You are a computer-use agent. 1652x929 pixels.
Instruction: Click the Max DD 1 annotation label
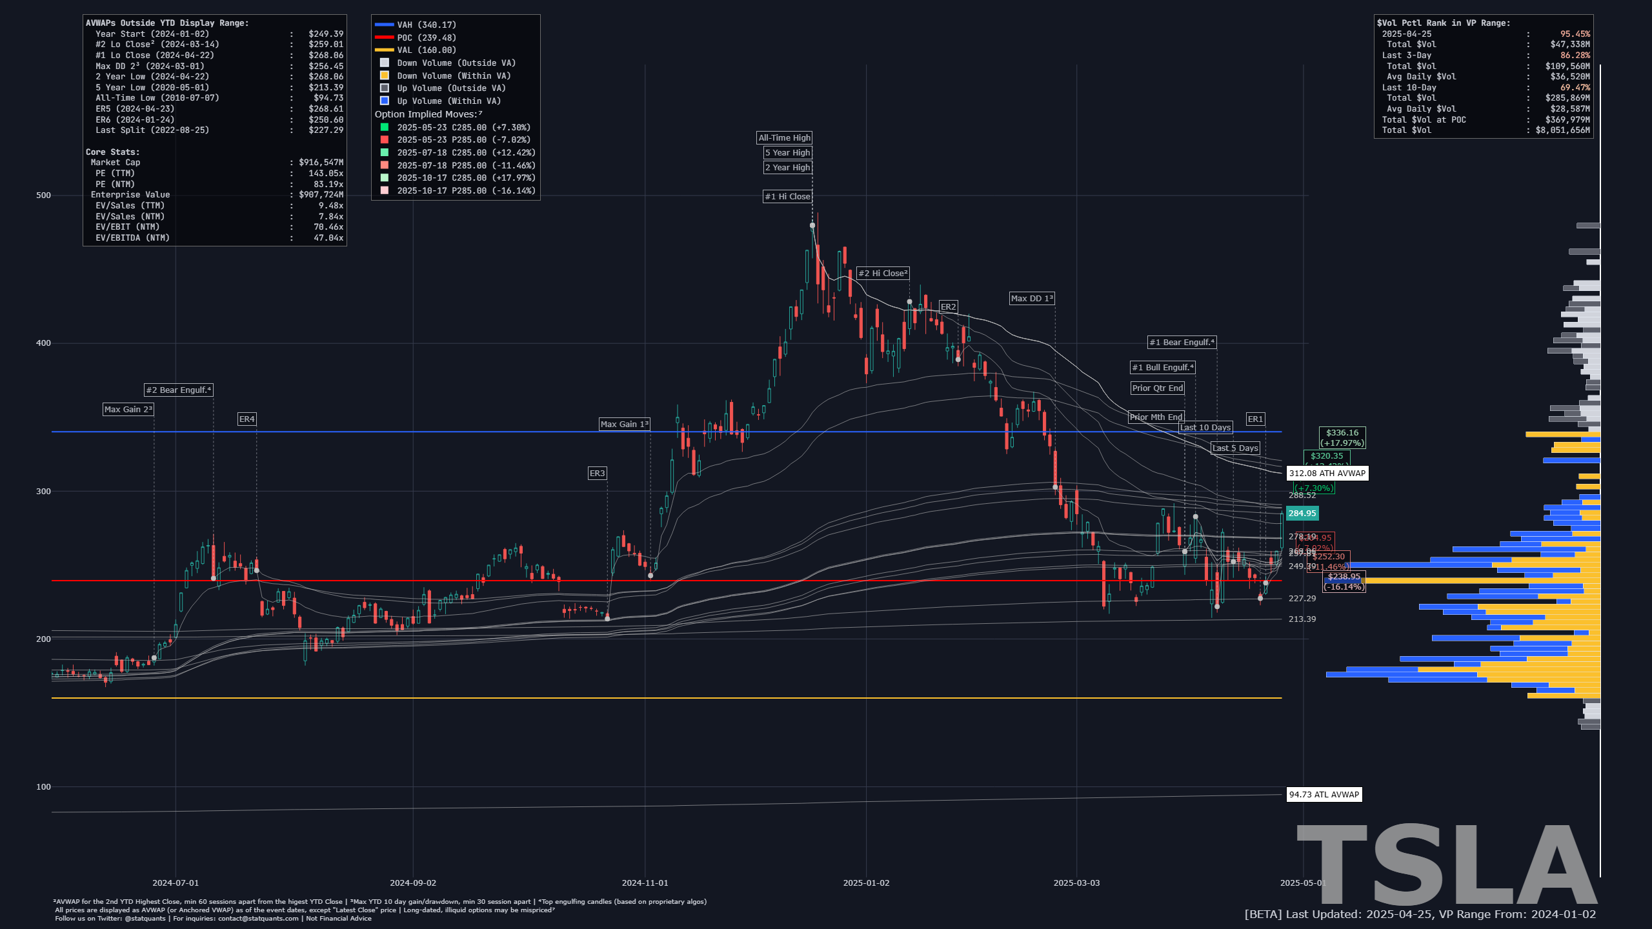coord(1032,298)
